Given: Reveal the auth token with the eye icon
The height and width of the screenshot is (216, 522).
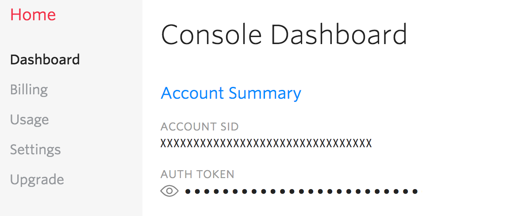Looking at the screenshot, I should [x=169, y=191].
